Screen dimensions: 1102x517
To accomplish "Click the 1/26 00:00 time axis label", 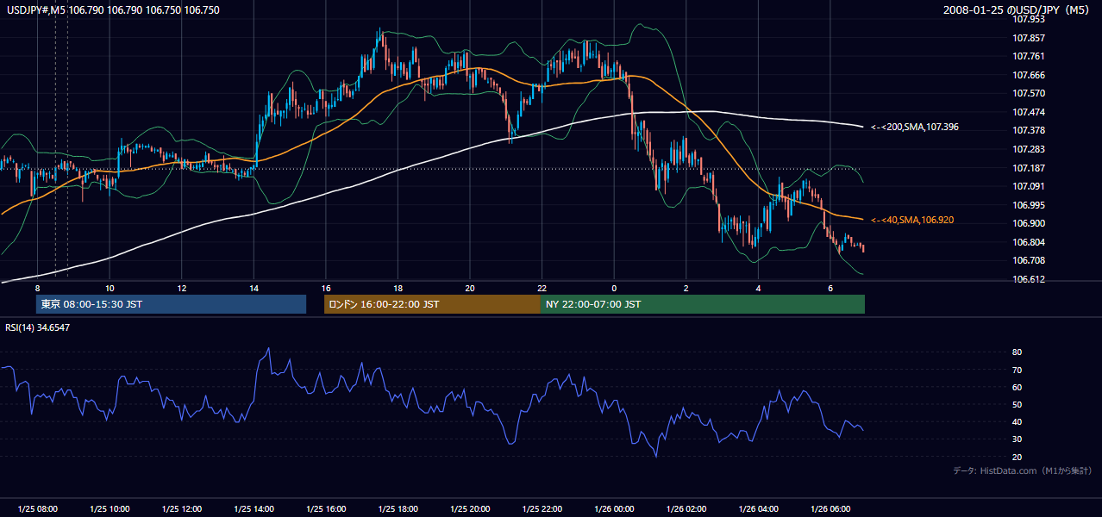I will pyautogui.click(x=613, y=509).
